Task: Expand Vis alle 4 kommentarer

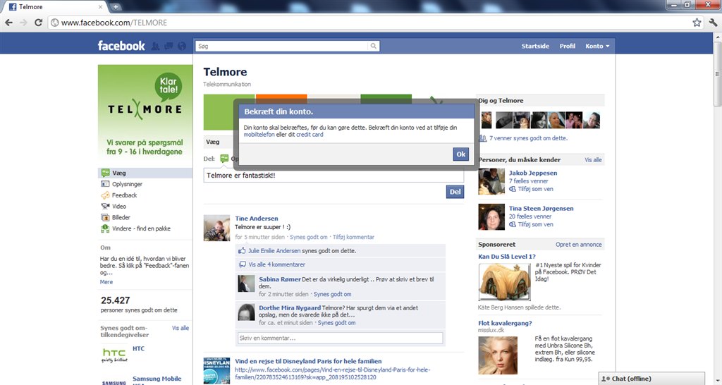Action: tap(276, 265)
